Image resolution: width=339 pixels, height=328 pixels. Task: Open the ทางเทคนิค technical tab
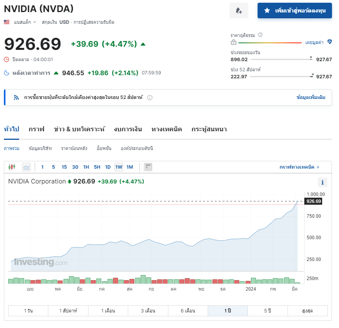(167, 129)
